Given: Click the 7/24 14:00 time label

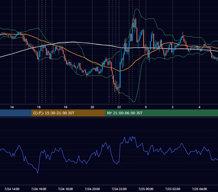Looking at the screenshot, I should 12,189.
